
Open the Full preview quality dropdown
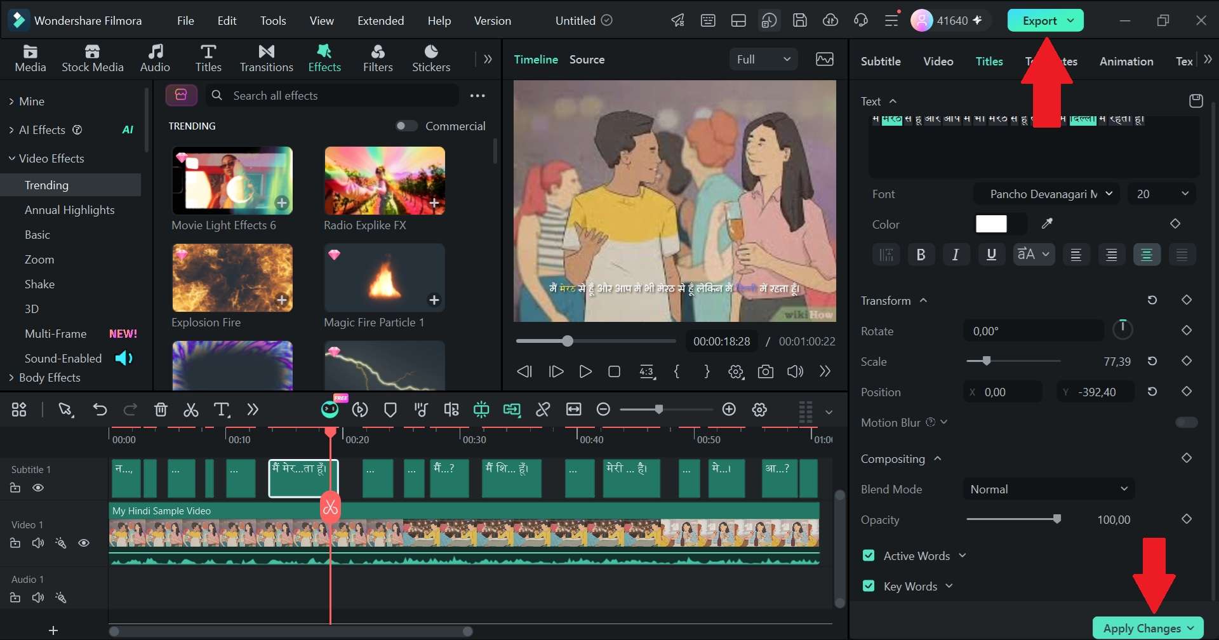(x=764, y=59)
